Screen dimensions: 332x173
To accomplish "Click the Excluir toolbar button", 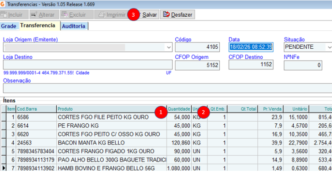I will click(x=77, y=14).
